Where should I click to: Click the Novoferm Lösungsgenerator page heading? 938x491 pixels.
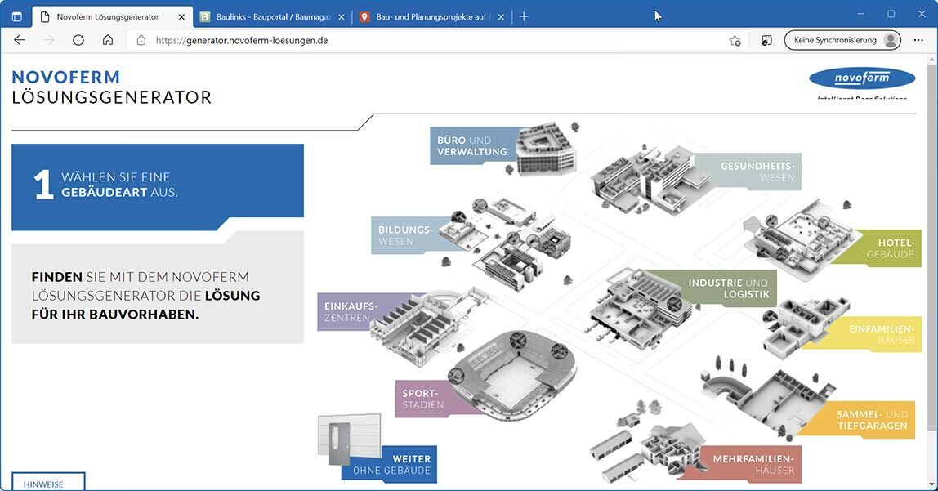tap(111, 87)
